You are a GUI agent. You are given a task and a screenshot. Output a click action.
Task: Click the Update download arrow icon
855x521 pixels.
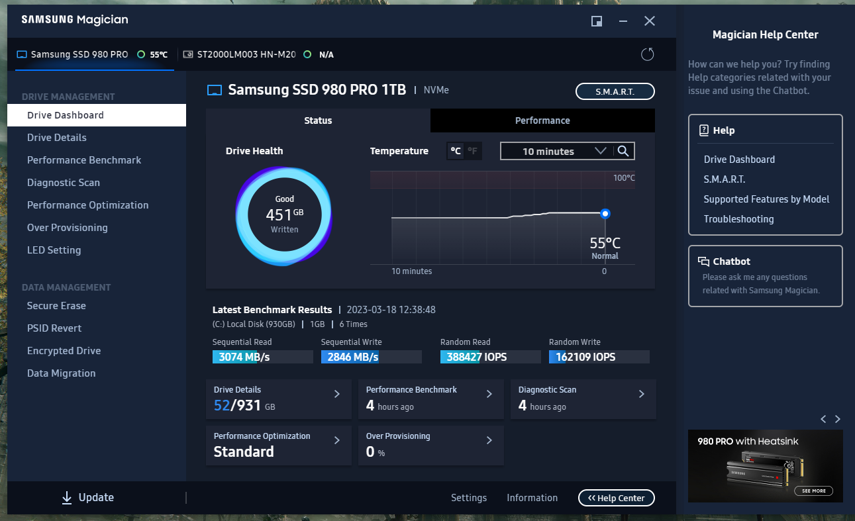click(66, 498)
